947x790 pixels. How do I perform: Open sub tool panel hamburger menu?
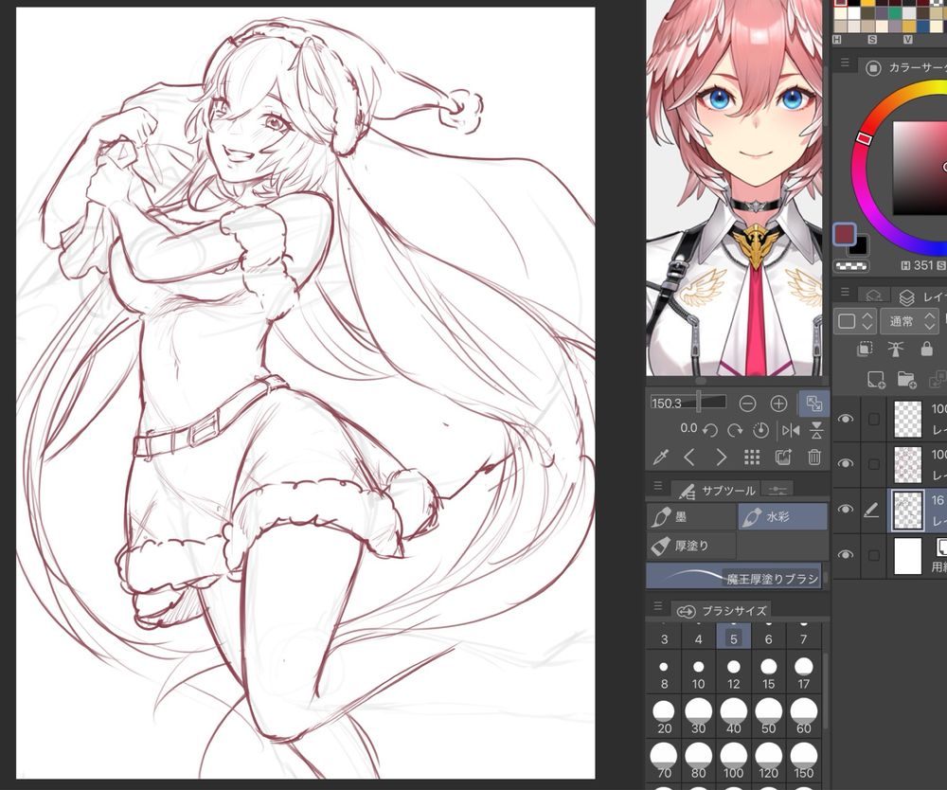[x=658, y=486]
